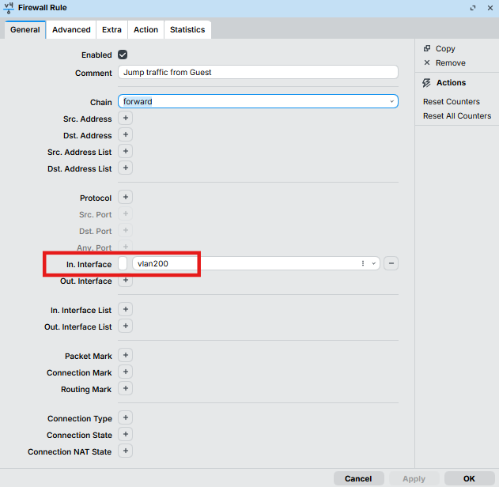Screen dimensions: 499x487
Task: Click the Remove X icon
Action: [x=427, y=62]
